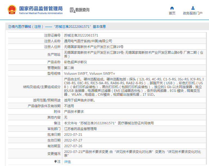Viewport: 209px width, 166px height.
Task: Click effective date 2022-07-27
Action: coord(73,140)
